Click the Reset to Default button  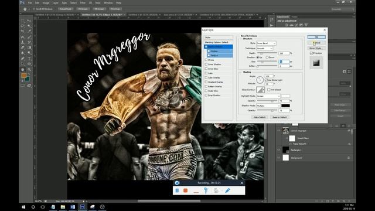point(279,117)
